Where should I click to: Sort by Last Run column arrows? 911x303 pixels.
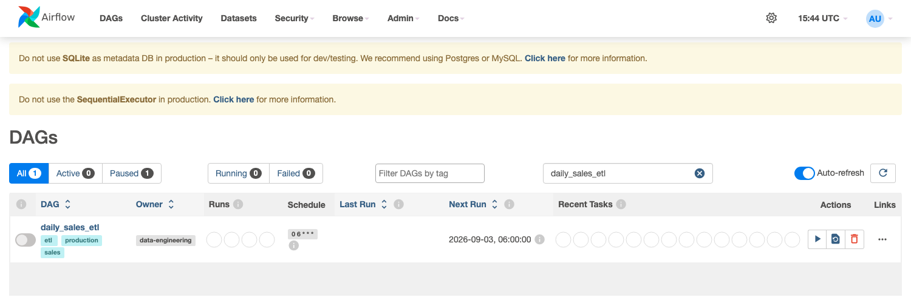[384, 204]
